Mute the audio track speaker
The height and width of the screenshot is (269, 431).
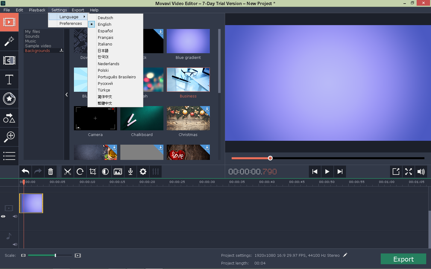pos(15,244)
